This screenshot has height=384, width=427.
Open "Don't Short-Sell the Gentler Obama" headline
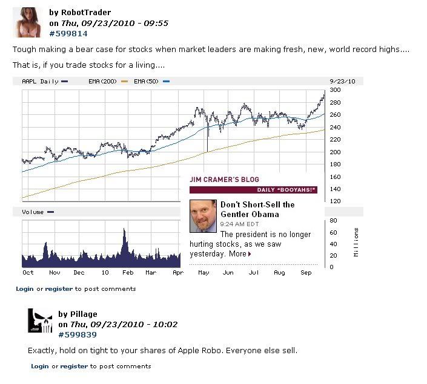[x=257, y=209]
